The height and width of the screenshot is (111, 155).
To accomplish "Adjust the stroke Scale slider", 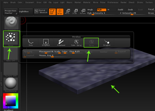I will click(57, 52).
